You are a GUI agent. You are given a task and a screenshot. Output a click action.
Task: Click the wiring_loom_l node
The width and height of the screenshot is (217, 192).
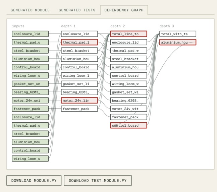(79, 75)
